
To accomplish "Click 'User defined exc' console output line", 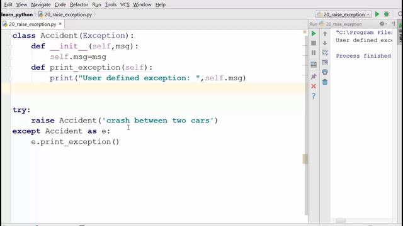I will pyautogui.click(x=364, y=40).
